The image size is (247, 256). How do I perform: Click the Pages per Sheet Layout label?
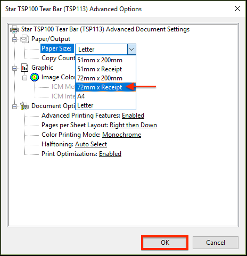75,125
